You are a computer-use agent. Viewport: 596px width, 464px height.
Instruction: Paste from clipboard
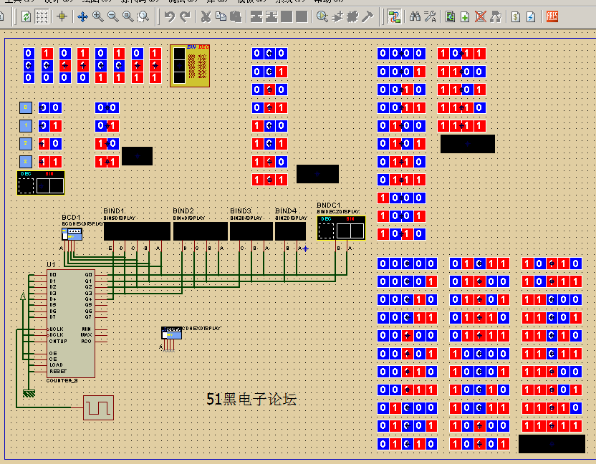(x=236, y=16)
